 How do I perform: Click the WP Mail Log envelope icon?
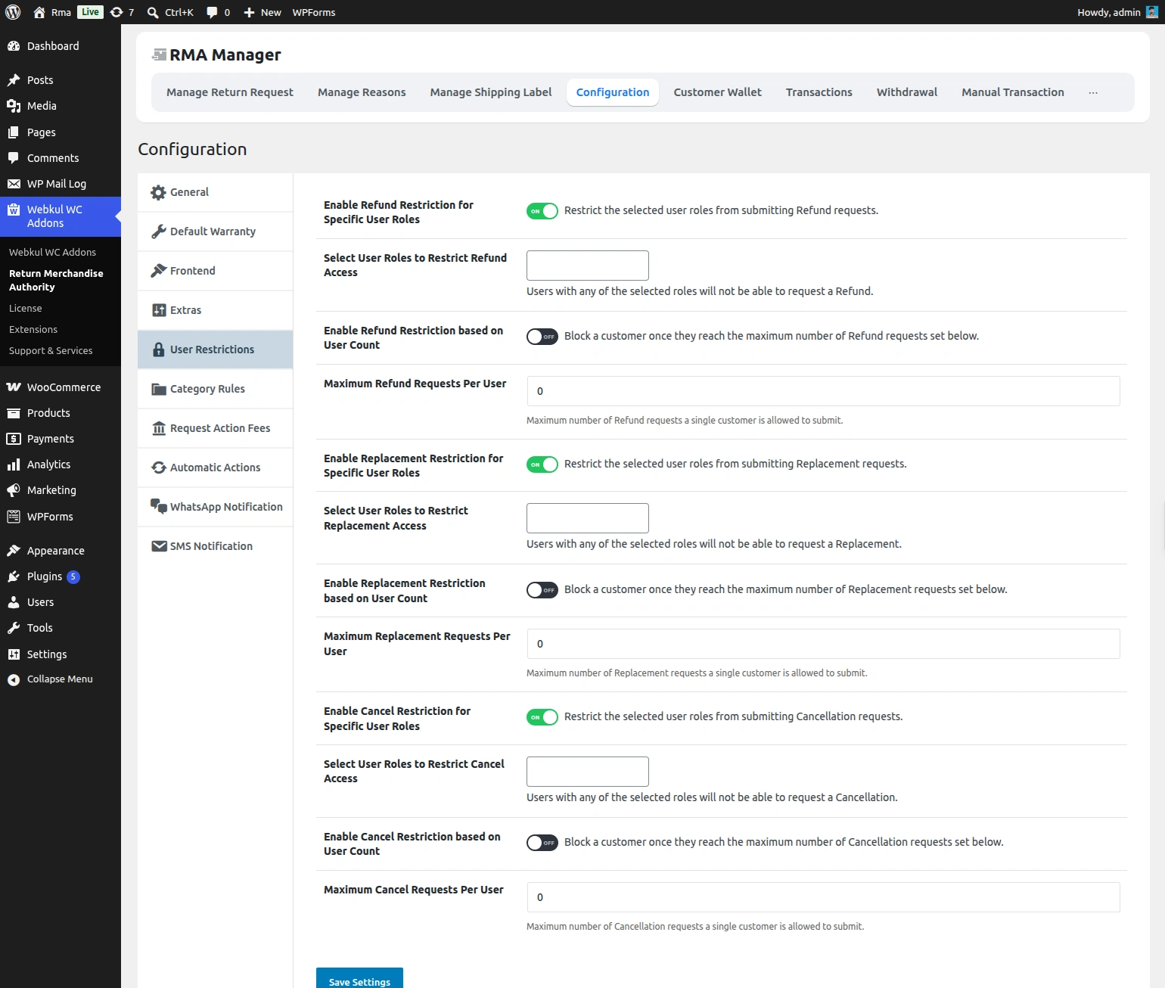pos(14,184)
